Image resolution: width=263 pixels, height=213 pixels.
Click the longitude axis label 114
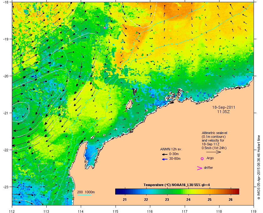click(81, 211)
